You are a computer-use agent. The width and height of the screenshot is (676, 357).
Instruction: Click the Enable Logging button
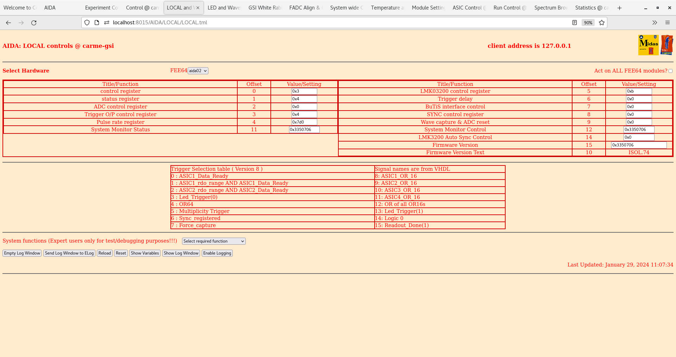click(217, 253)
